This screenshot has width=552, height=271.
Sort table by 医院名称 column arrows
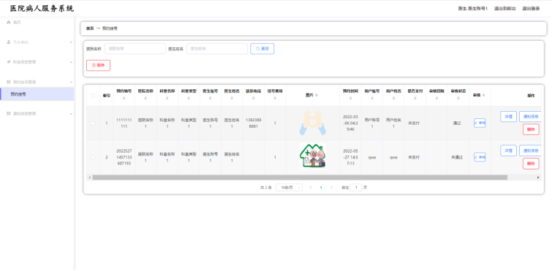145,99
